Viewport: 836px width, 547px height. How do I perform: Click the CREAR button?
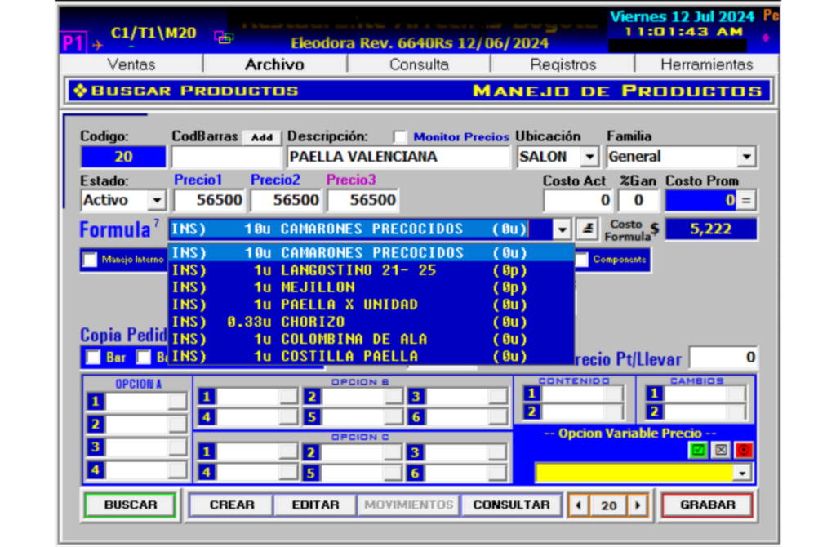pyautogui.click(x=232, y=505)
